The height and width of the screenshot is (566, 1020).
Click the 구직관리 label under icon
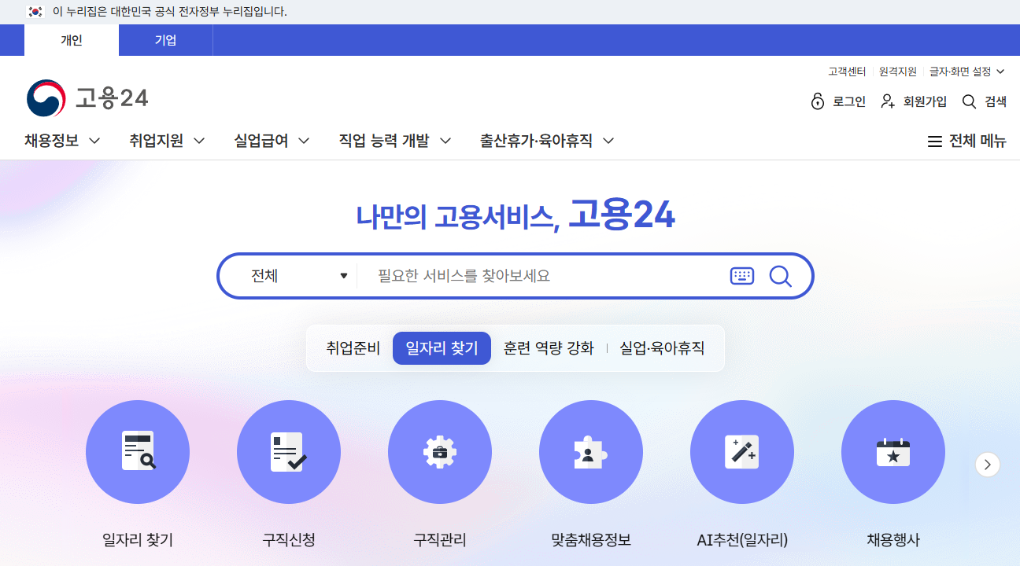click(x=440, y=540)
